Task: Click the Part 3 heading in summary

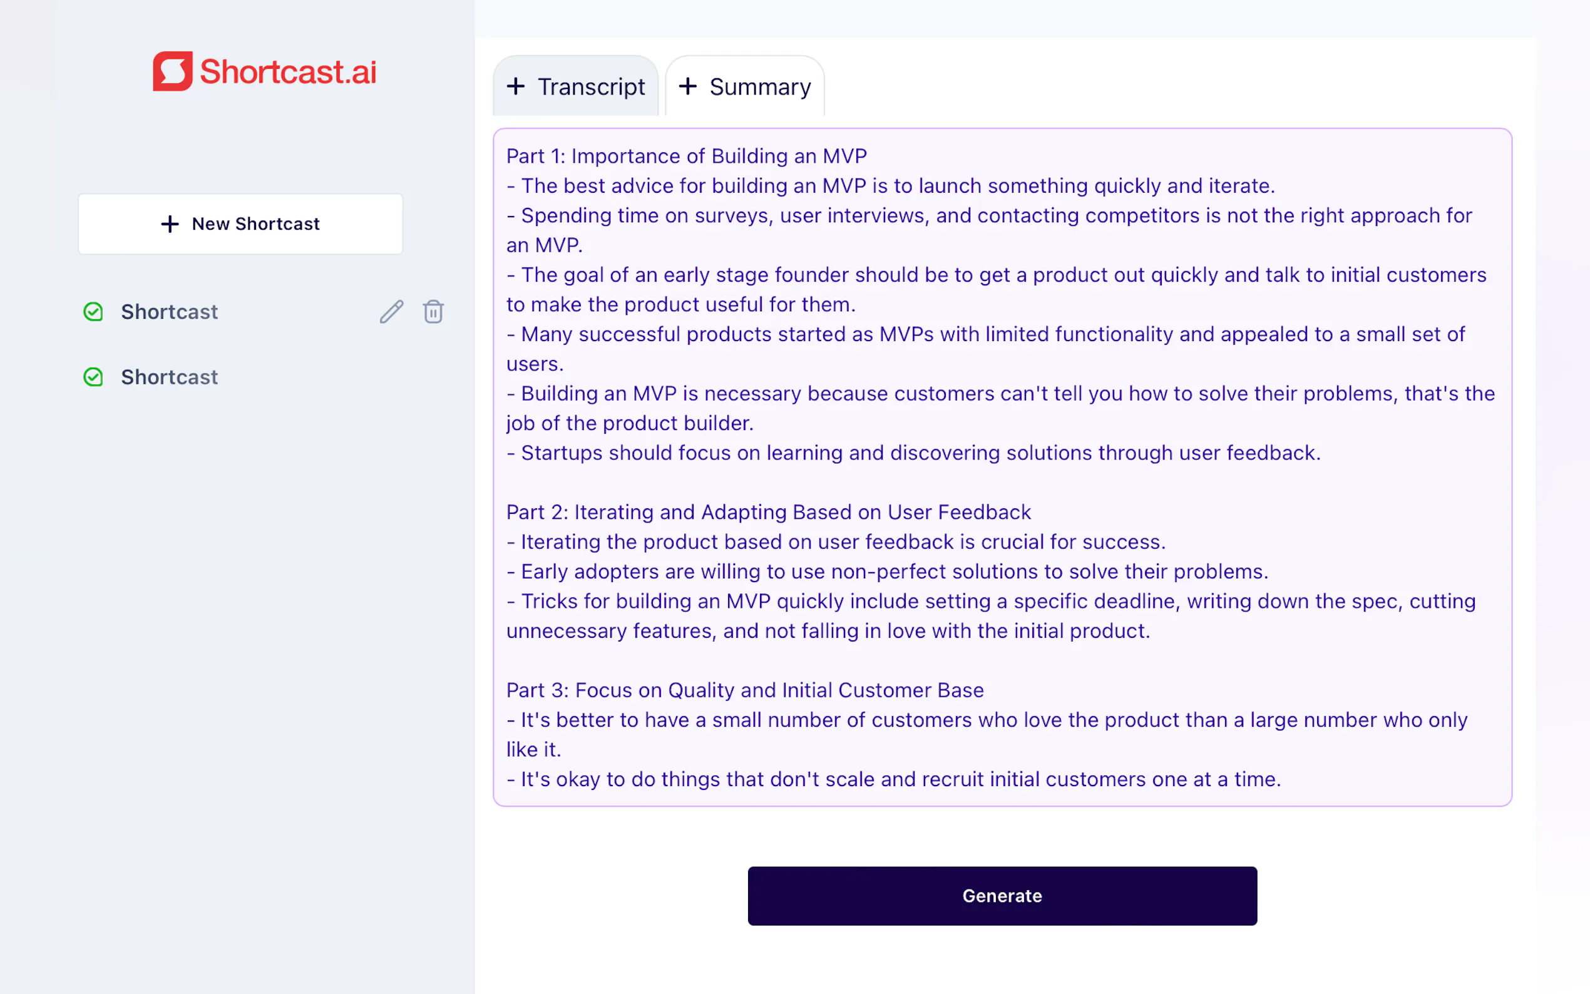Action: [x=745, y=690]
